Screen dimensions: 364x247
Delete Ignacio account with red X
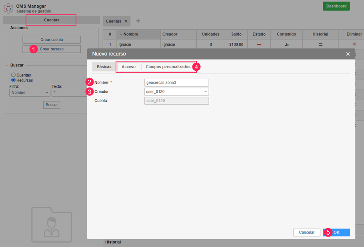pos(354,44)
